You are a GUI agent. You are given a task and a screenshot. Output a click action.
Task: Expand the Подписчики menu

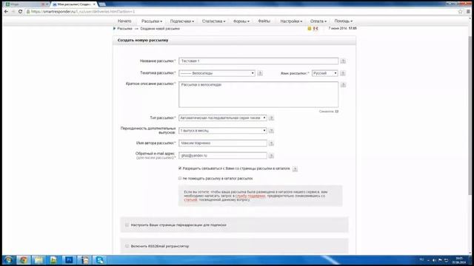tap(182, 21)
